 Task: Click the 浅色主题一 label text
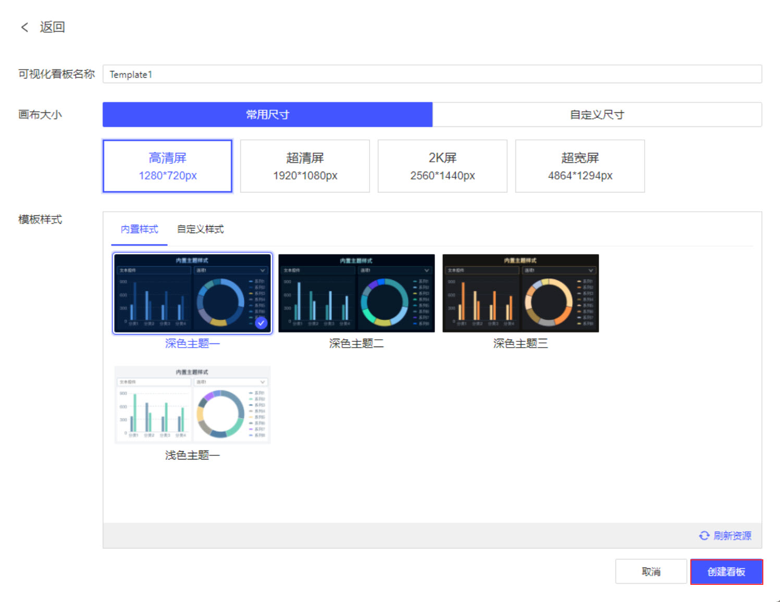(x=193, y=455)
